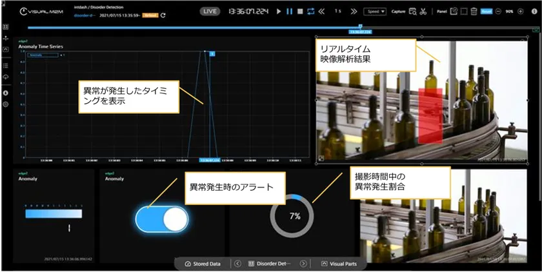This screenshot has height=272, width=542.
Task: Skip forward with double-right chevrons
Action: point(353,11)
